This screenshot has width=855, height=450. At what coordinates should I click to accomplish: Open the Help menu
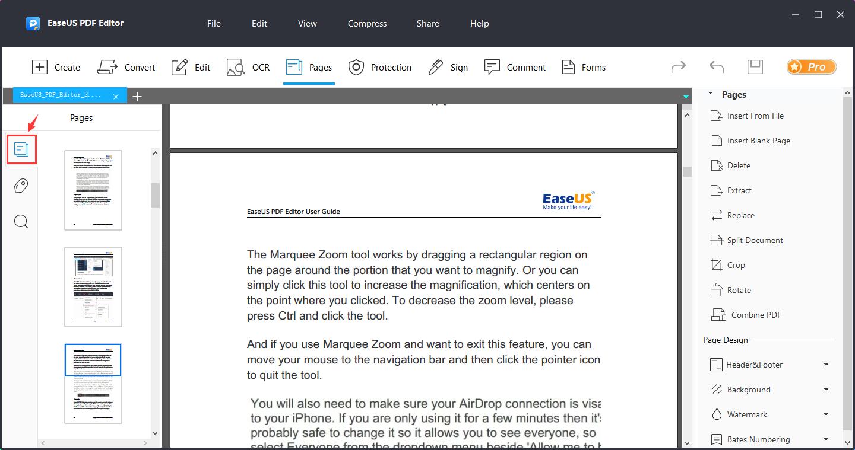point(480,24)
